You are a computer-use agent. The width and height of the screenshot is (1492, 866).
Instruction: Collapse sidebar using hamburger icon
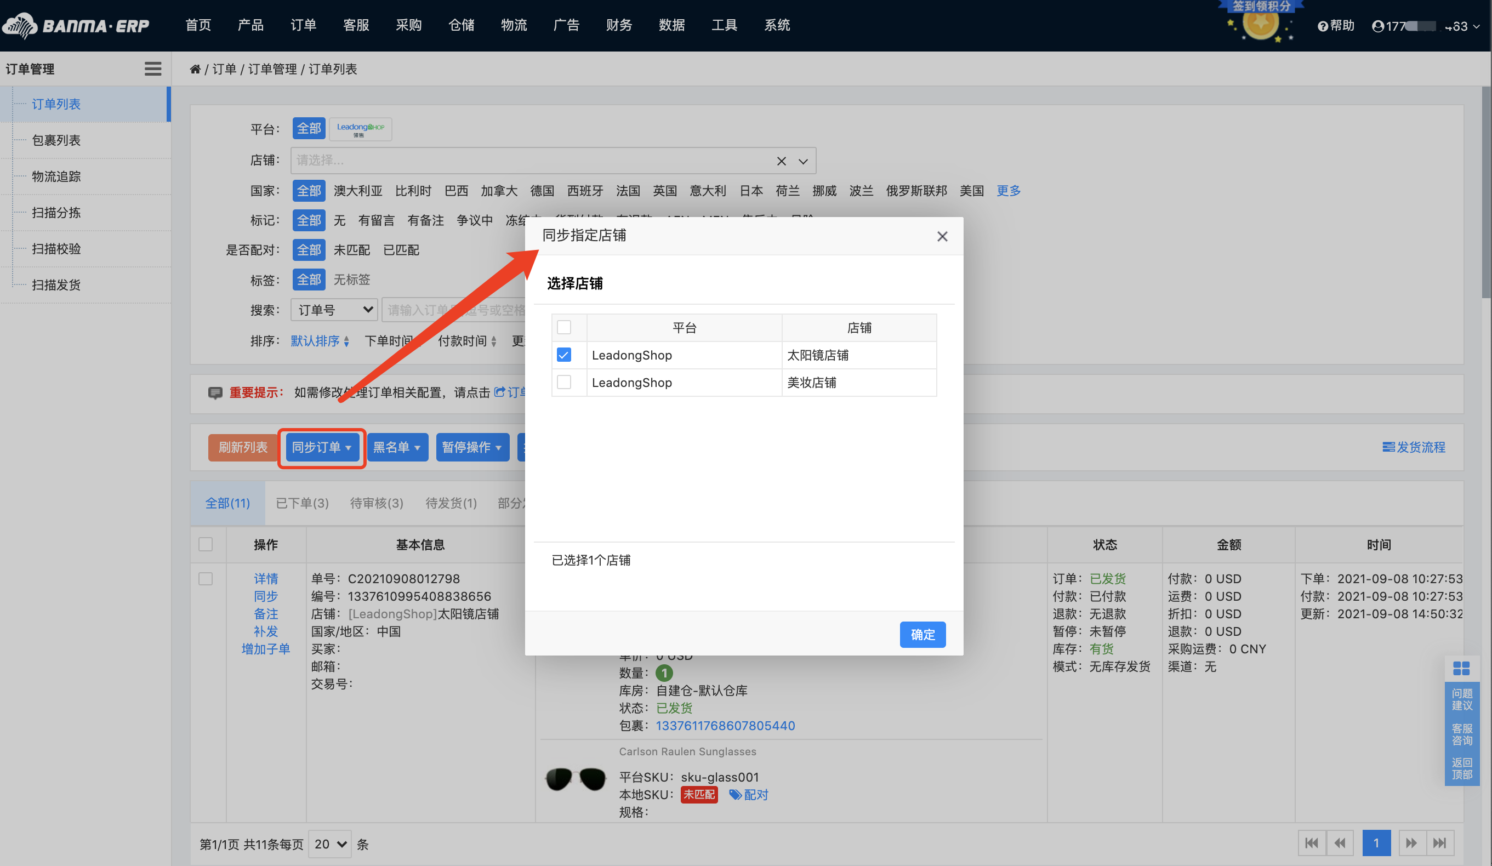pos(153,69)
